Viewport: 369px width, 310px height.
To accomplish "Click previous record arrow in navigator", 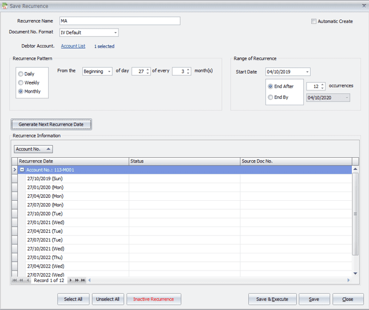I will coord(27,280).
